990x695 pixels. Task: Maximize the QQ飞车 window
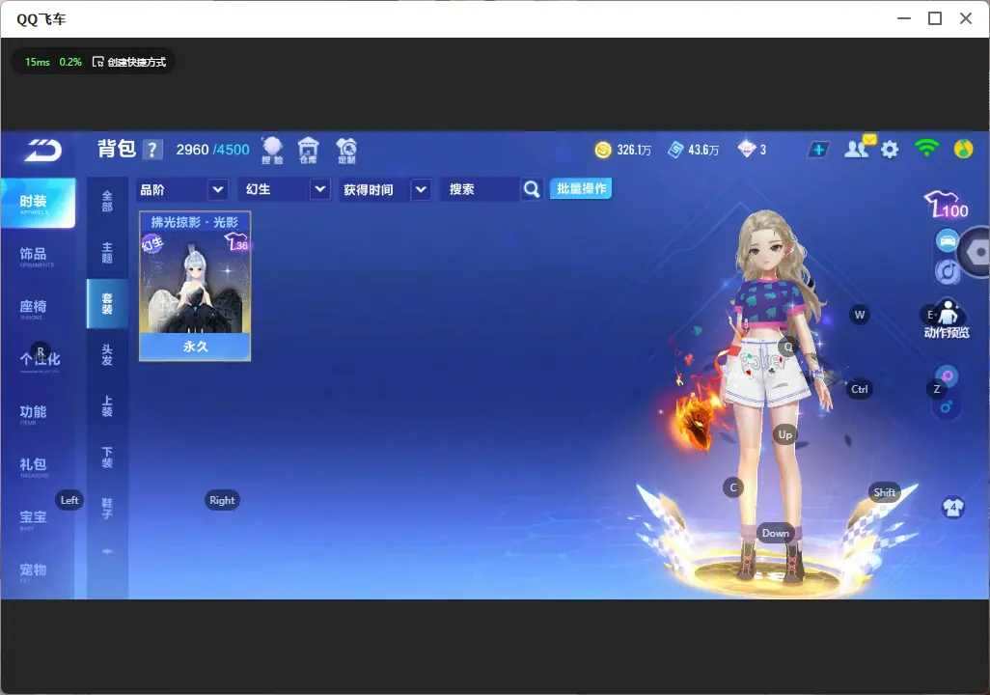click(935, 19)
